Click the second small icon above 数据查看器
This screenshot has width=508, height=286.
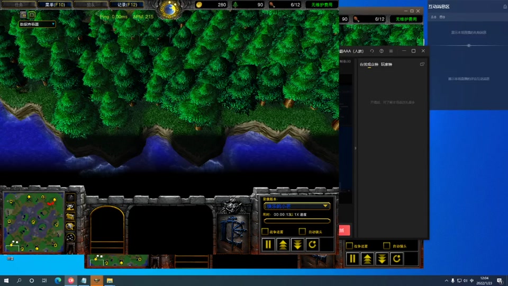pos(32,15)
